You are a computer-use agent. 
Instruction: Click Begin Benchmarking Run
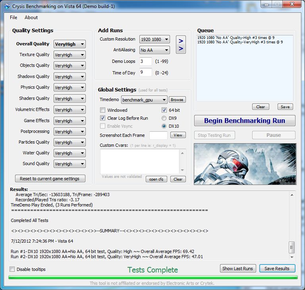tap(245, 121)
